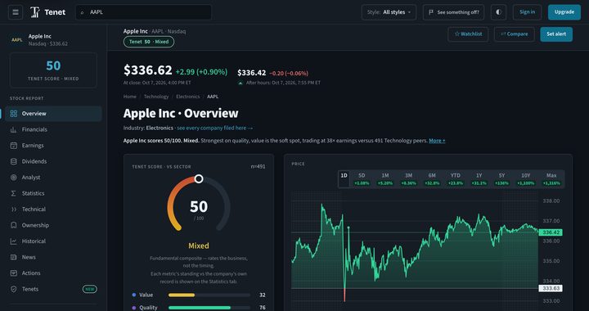Click the See something off? button

click(453, 12)
